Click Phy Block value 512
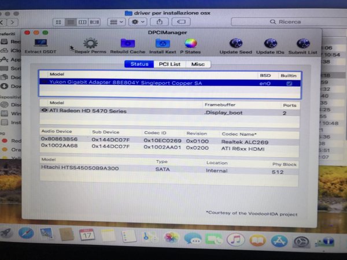Screen dimensions: 347x260 click(x=278, y=172)
